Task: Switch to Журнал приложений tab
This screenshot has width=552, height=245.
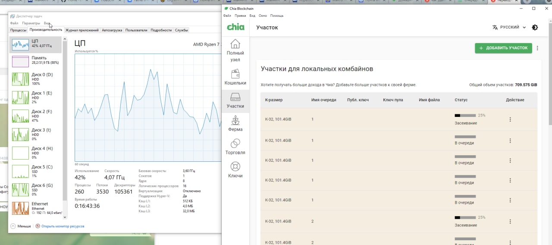Action: click(82, 30)
